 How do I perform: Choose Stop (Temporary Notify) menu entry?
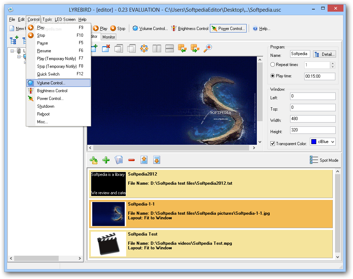[x=59, y=66]
